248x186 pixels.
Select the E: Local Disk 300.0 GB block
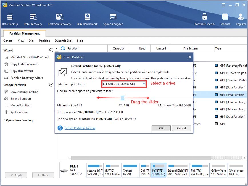point(178,170)
